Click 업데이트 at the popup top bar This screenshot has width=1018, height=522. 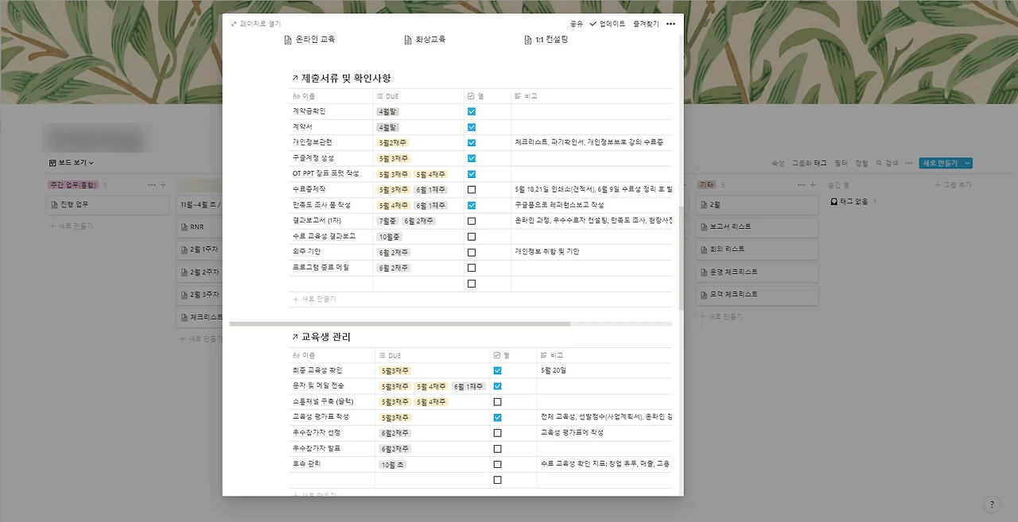point(608,24)
